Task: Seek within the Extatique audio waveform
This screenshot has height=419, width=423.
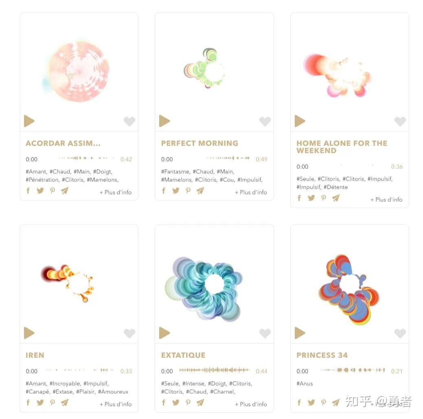Action: 214,370
